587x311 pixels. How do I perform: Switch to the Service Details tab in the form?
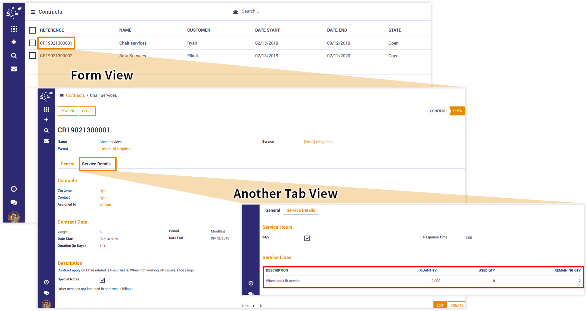click(x=96, y=164)
